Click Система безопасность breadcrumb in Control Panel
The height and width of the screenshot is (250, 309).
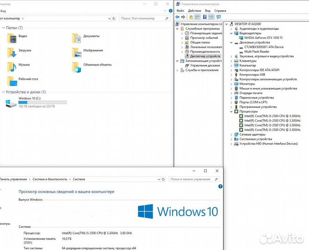(49, 179)
